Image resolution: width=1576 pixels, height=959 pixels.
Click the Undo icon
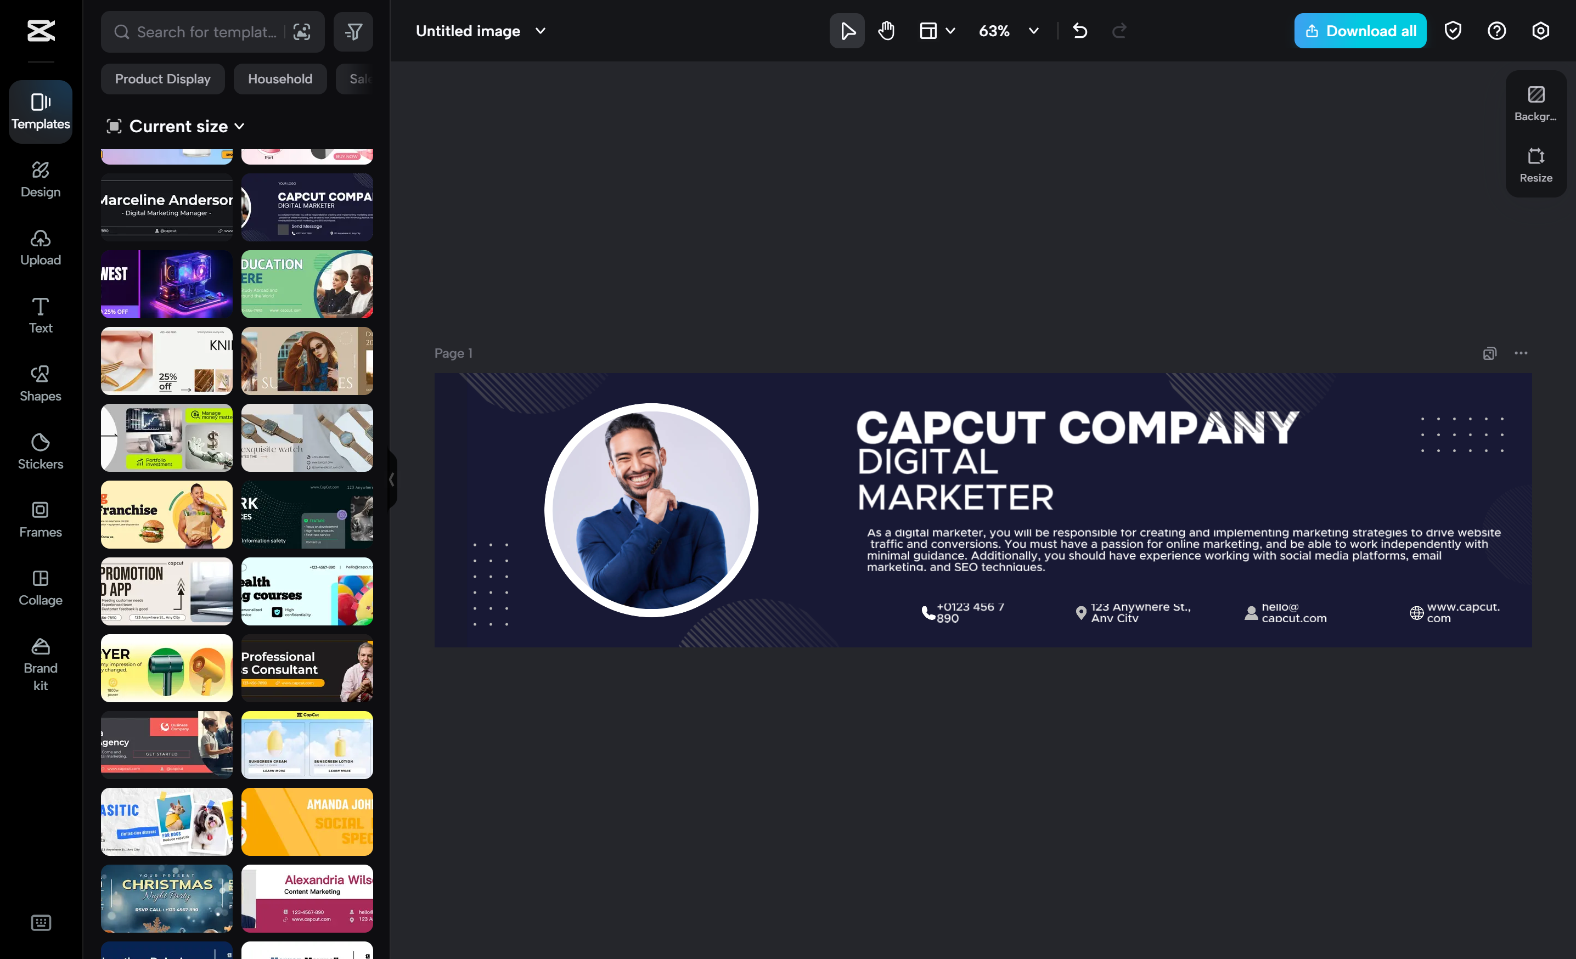tap(1080, 30)
